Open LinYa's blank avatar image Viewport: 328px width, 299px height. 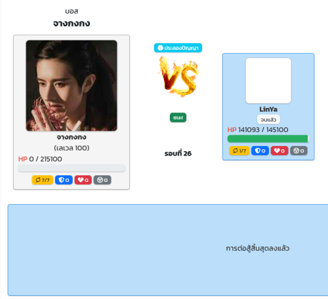click(x=268, y=80)
